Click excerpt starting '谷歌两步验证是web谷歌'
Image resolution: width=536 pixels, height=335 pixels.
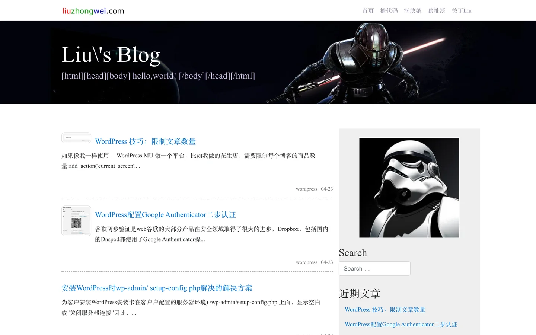tap(211, 234)
